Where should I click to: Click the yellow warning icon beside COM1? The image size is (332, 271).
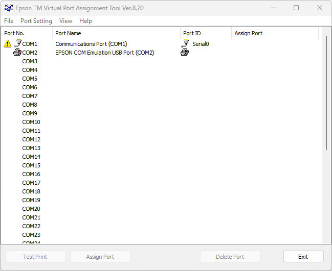7,43
